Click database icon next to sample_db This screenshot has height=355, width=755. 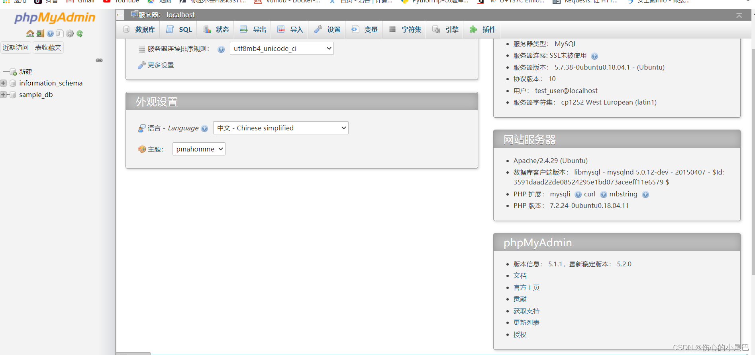13,95
